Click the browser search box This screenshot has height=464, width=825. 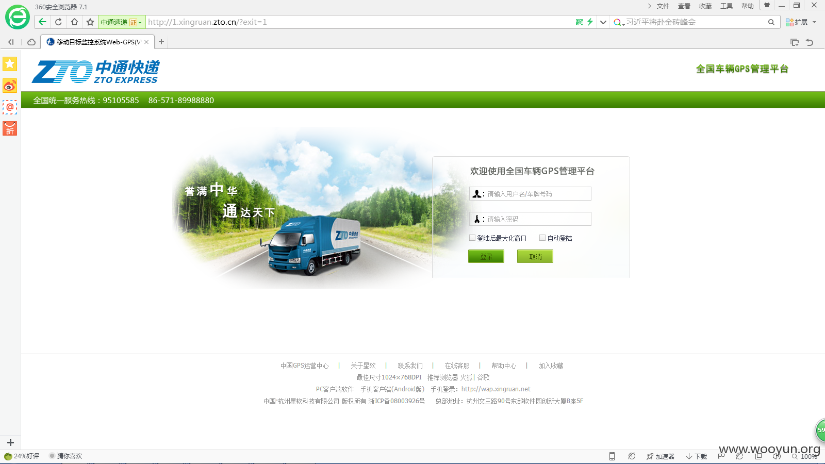pyautogui.click(x=695, y=22)
